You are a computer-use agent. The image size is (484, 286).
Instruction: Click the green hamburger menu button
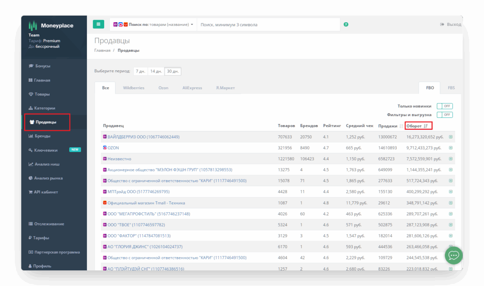pyautogui.click(x=98, y=24)
